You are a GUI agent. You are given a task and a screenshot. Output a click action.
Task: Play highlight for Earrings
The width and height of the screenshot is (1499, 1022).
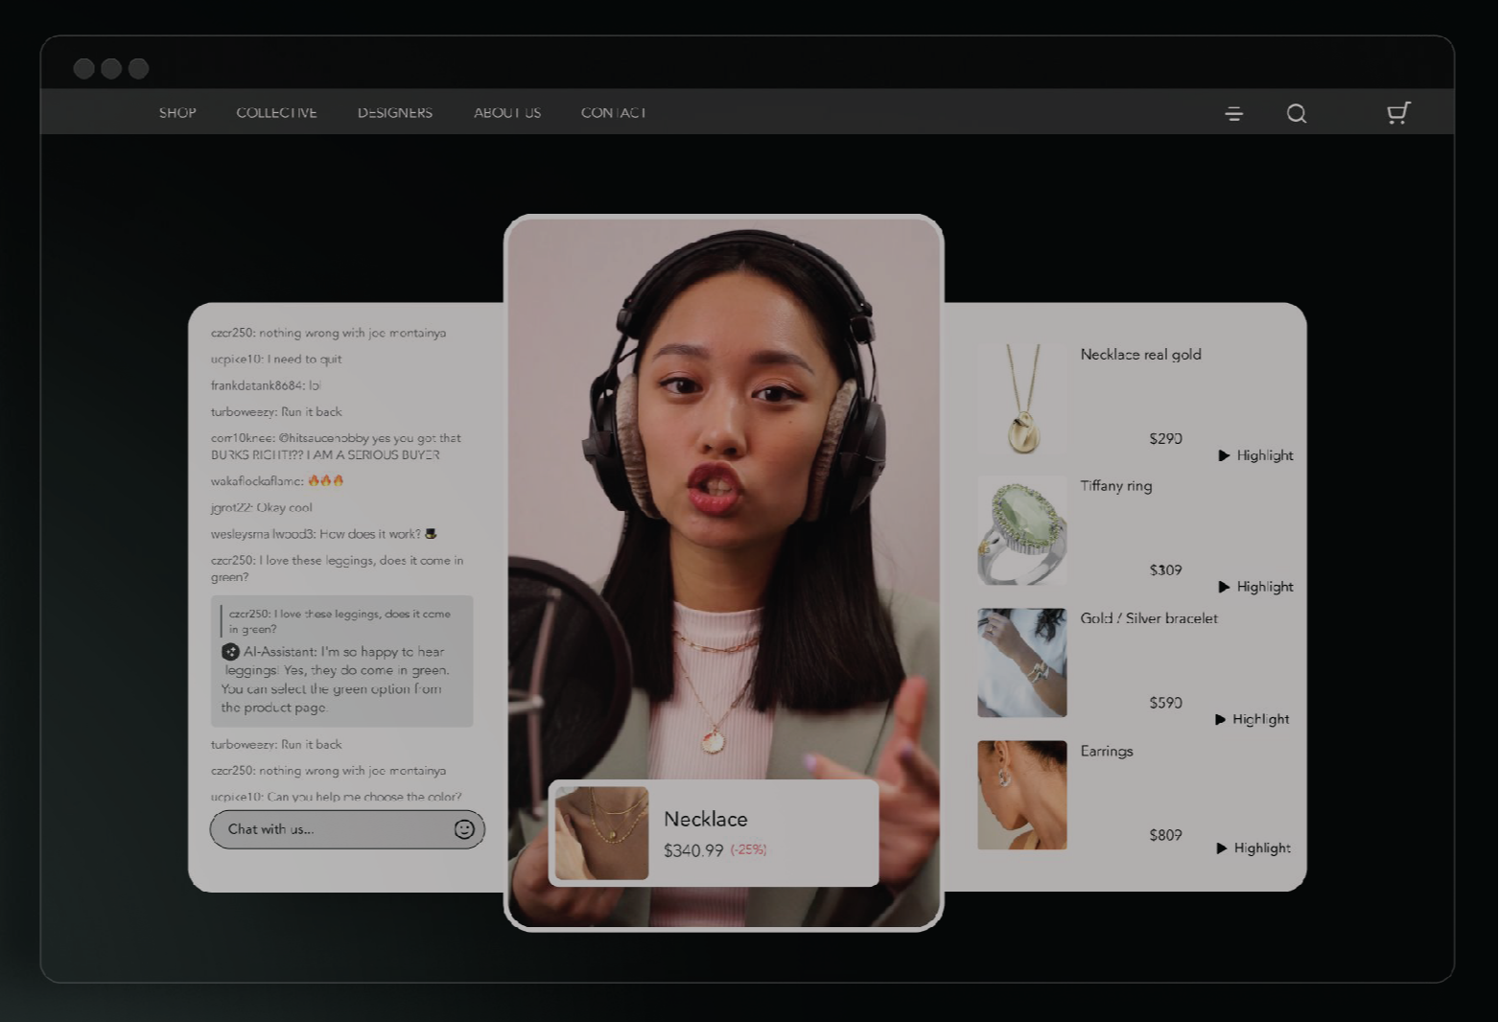pyautogui.click(x=1253, y=848)
